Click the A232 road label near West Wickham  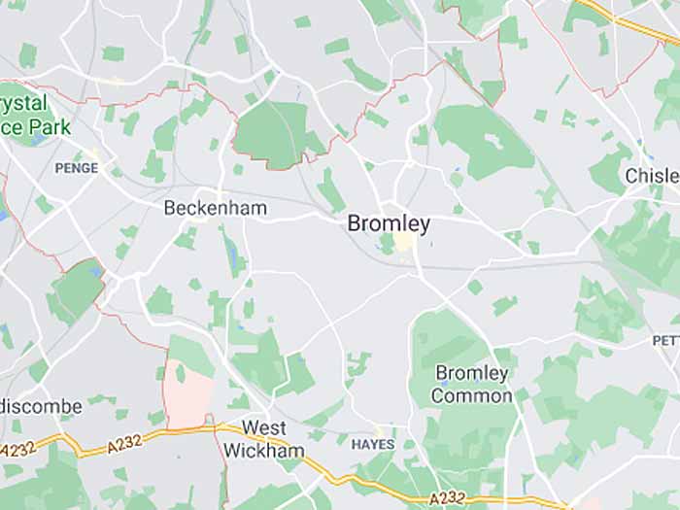tap(125, 444)
